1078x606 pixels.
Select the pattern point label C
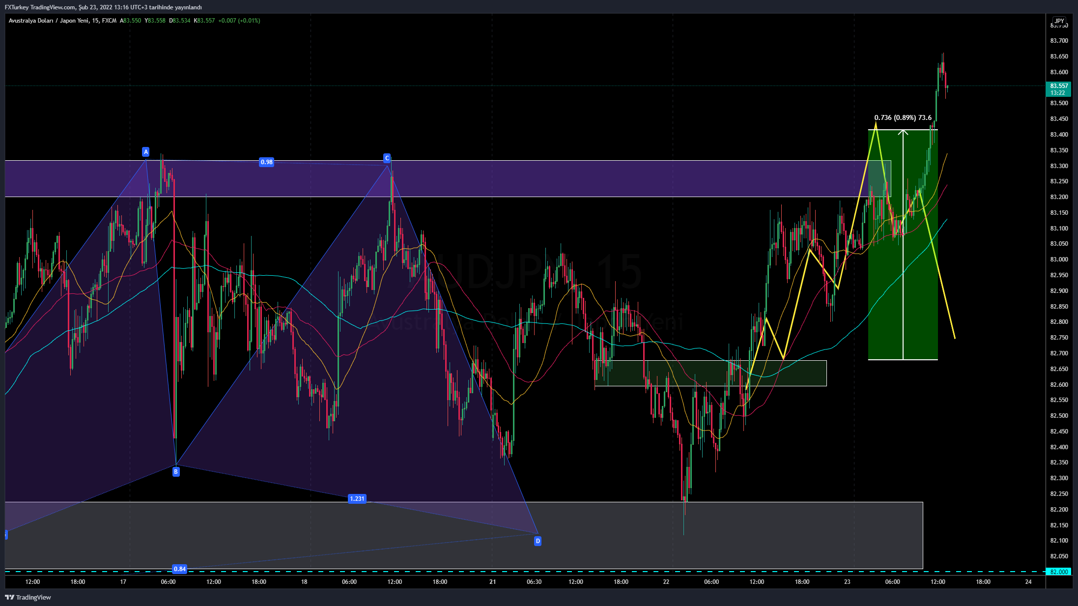pyautogui.click(x=387, y=158)
